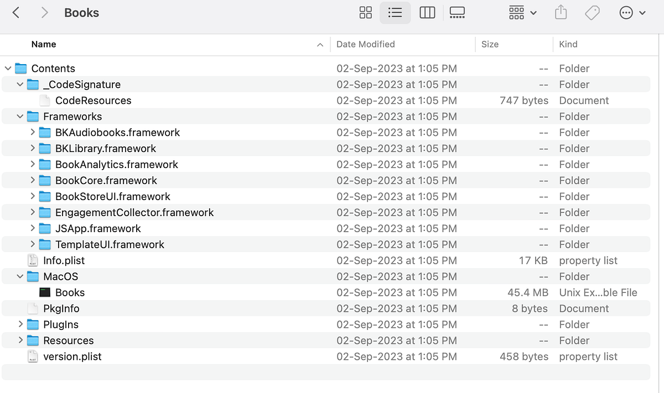
Task: Select the PkgInfo file name
Action: [61, 308]
